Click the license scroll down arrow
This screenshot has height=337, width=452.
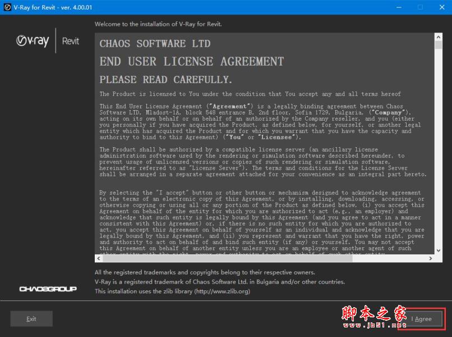pos(438,251)
